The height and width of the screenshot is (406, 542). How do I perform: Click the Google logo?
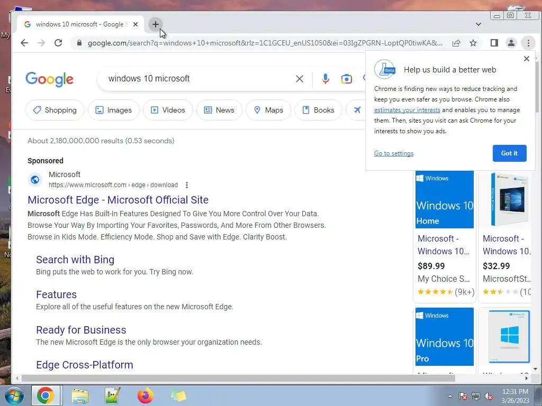pos(49,79)
